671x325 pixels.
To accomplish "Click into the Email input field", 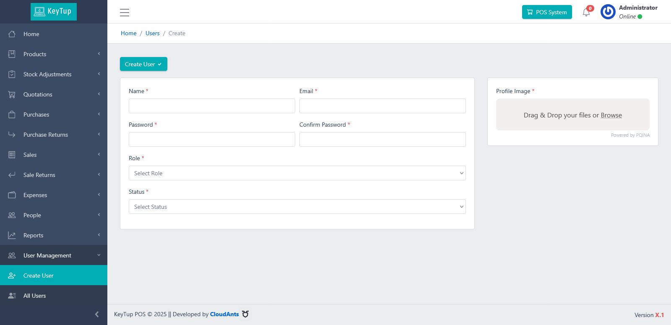I will (382, 106).
